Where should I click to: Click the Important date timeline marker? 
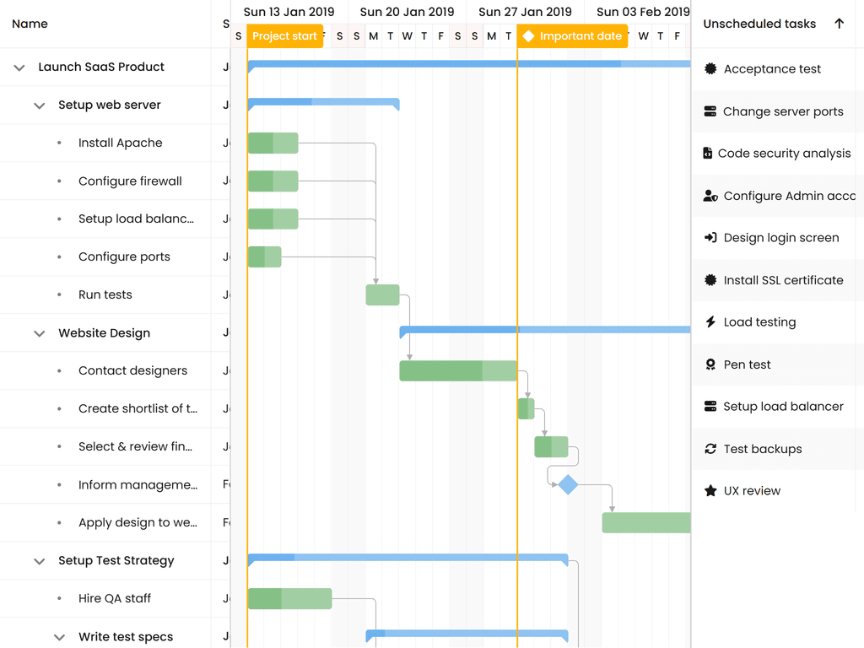click(572, 36)
